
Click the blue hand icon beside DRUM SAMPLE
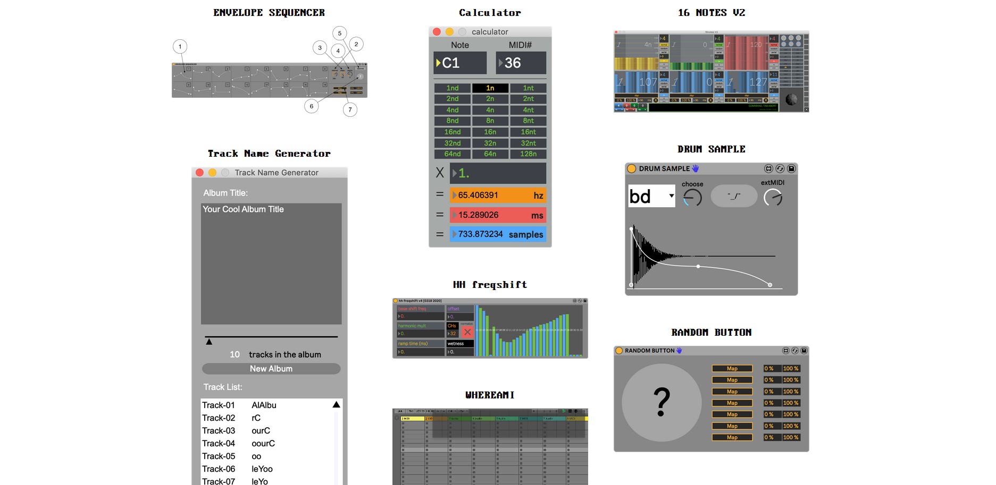(x=696, y=168)
